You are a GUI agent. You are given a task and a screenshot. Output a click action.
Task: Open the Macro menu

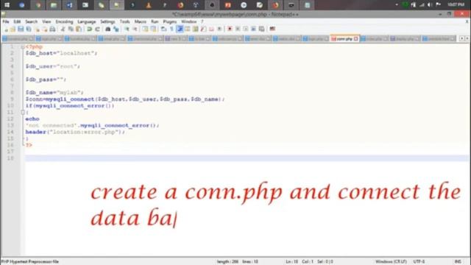141,21
